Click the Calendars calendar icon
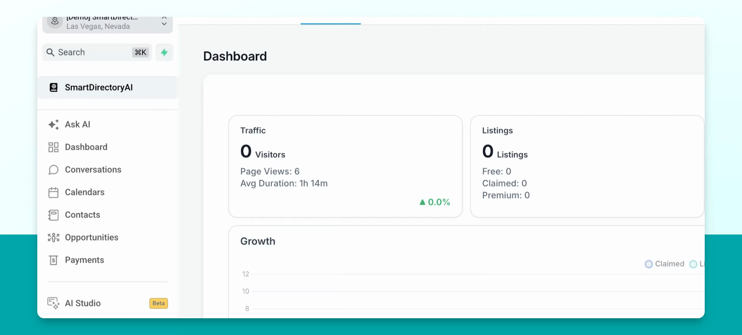The width and height of the screenshot is (742, 335). point(54,193)
